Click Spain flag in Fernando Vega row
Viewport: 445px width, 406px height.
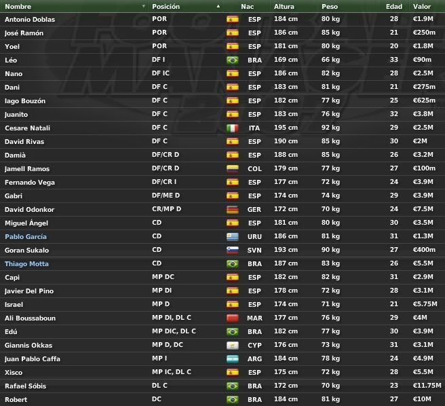[233, 182]
